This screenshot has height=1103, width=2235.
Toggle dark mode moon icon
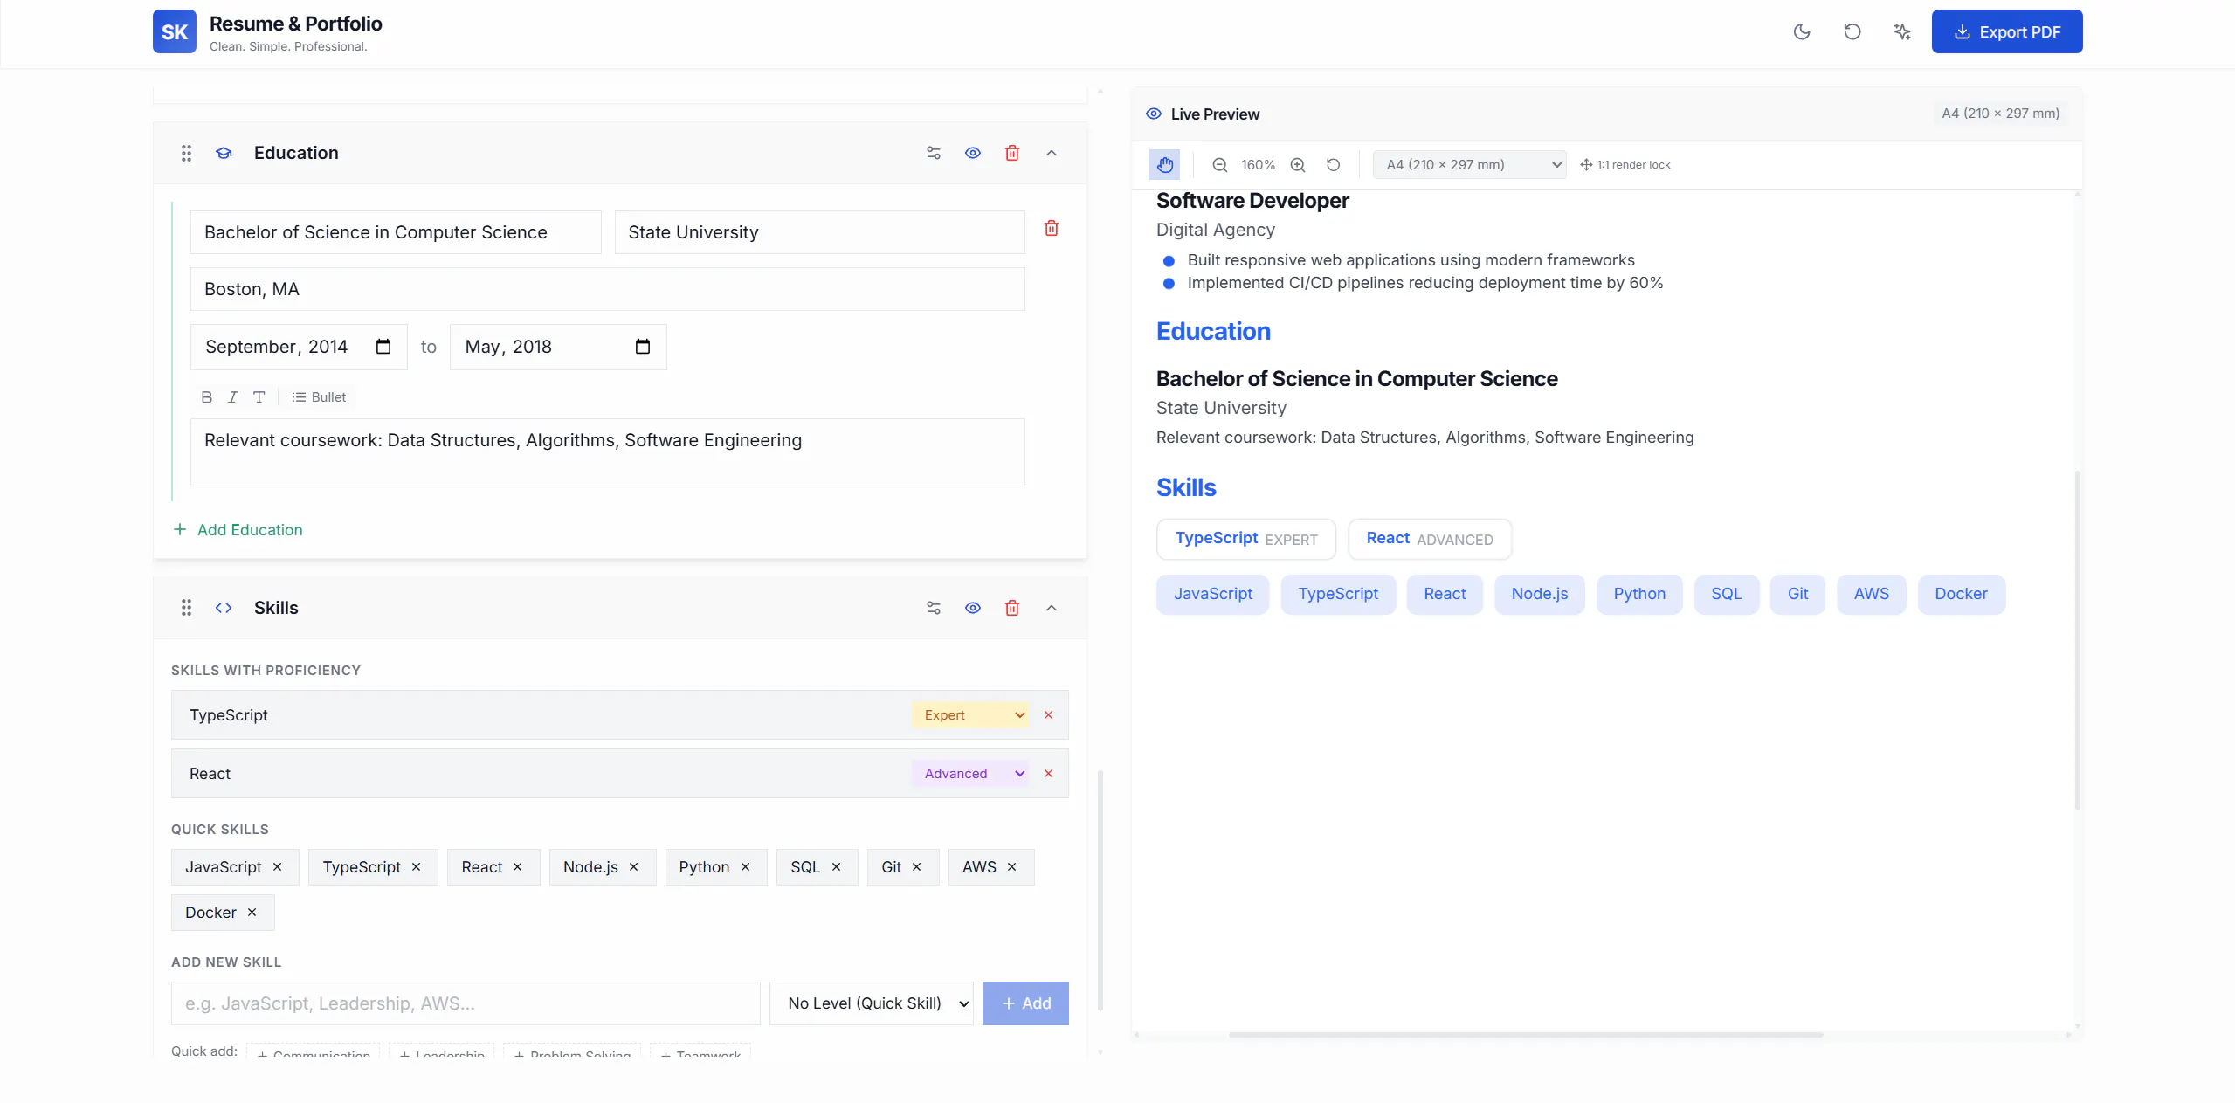1802,31
